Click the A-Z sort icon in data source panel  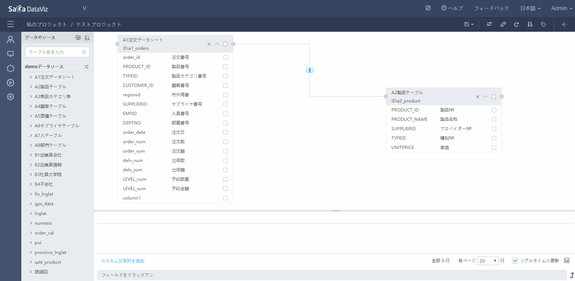click(x=87, y=38)
